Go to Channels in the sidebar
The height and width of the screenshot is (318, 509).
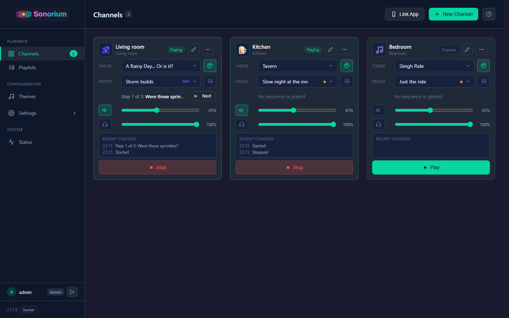pos(42,54)
